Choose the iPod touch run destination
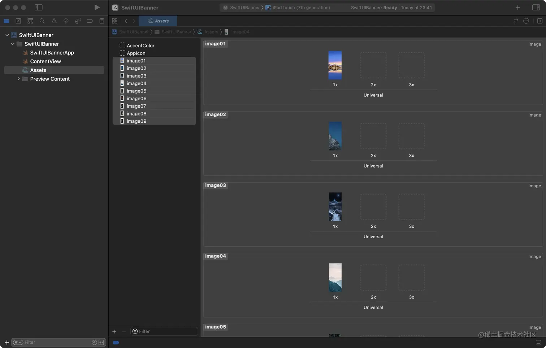This screenshot has width=546, height=348. pyautogui.click(x=298, y=8)
